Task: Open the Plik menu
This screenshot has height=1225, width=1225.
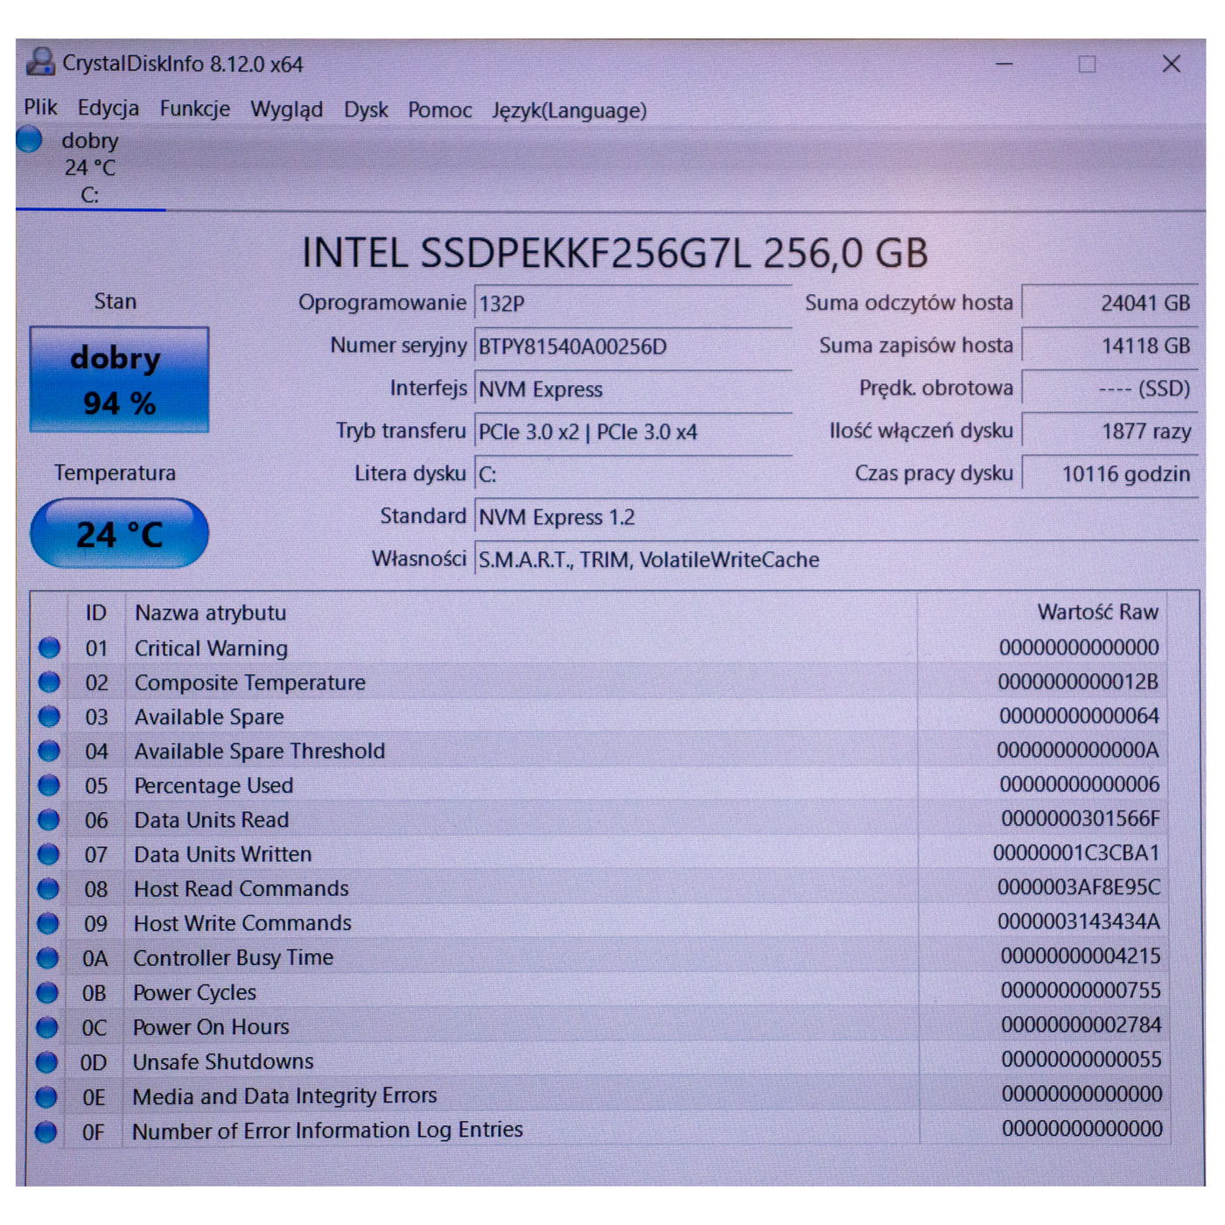Action: tap(40, 108)
